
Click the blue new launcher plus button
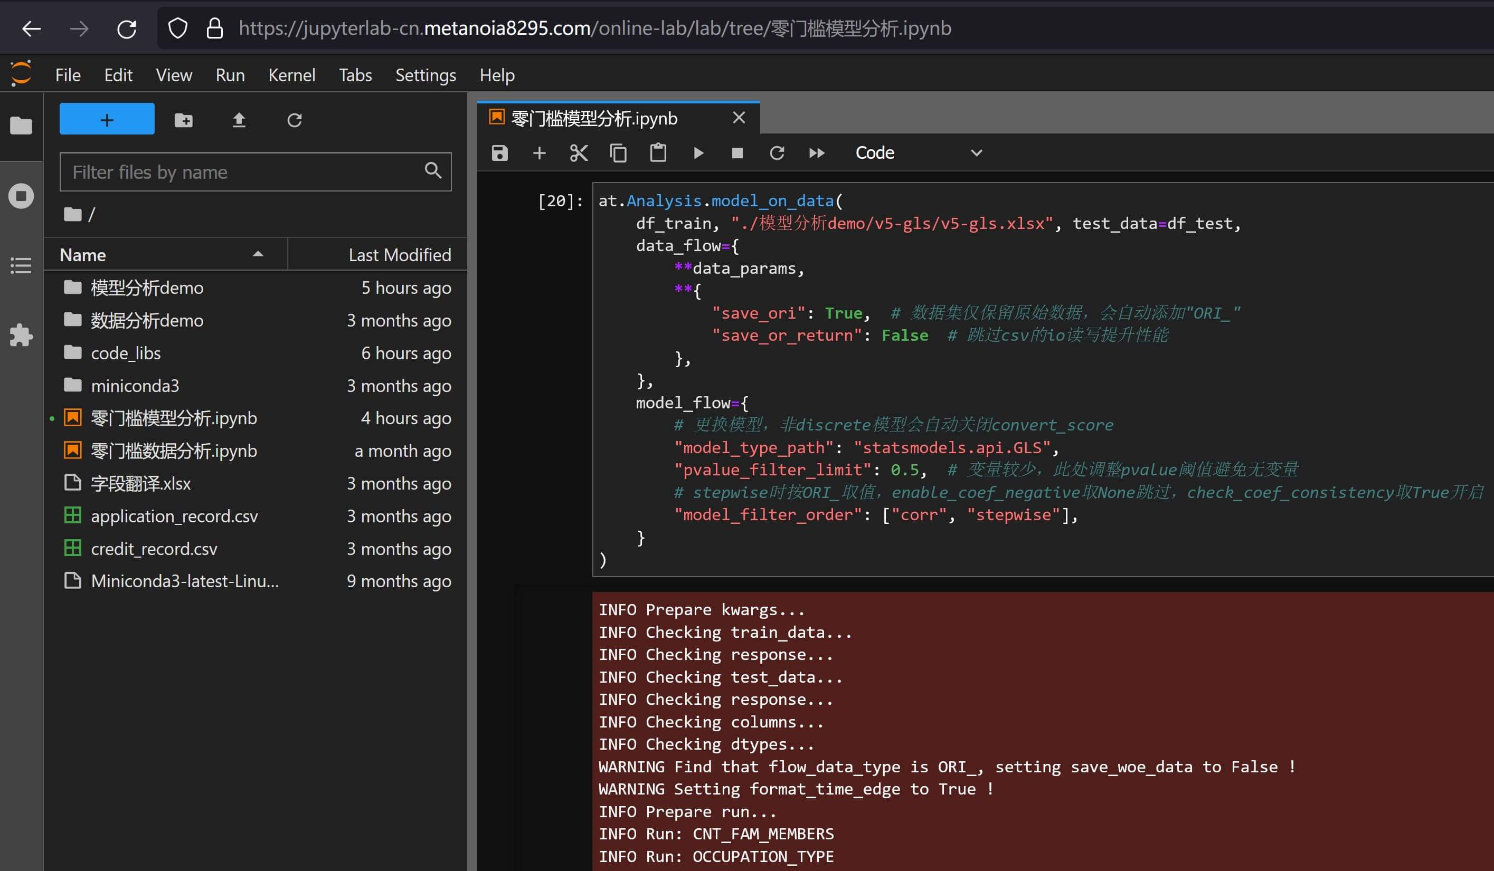point(107,119)
